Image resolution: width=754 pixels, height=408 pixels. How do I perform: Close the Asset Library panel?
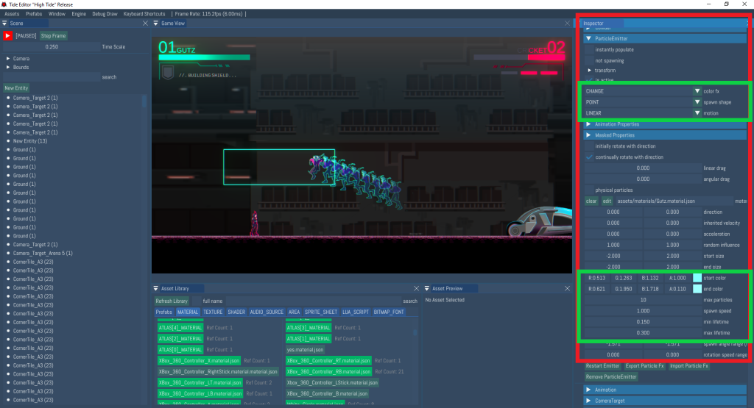click(416, 288)
